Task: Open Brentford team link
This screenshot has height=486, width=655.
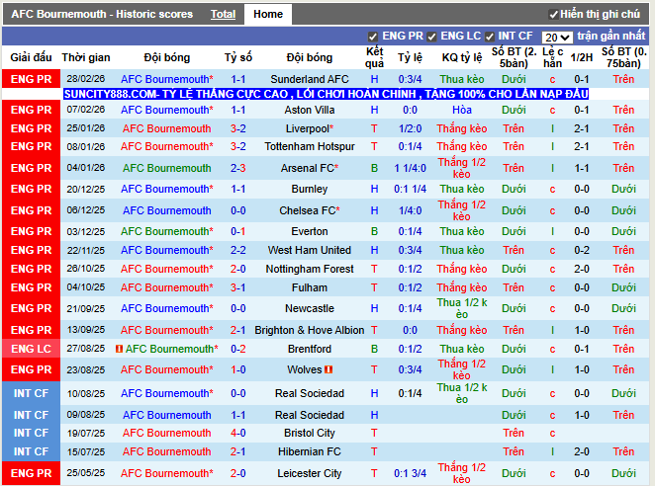Action: [310, 349]
